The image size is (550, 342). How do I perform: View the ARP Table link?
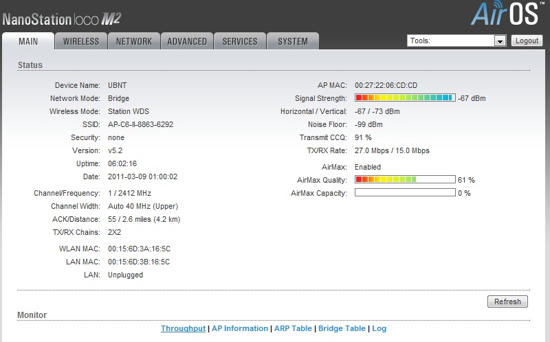[293, 328]
